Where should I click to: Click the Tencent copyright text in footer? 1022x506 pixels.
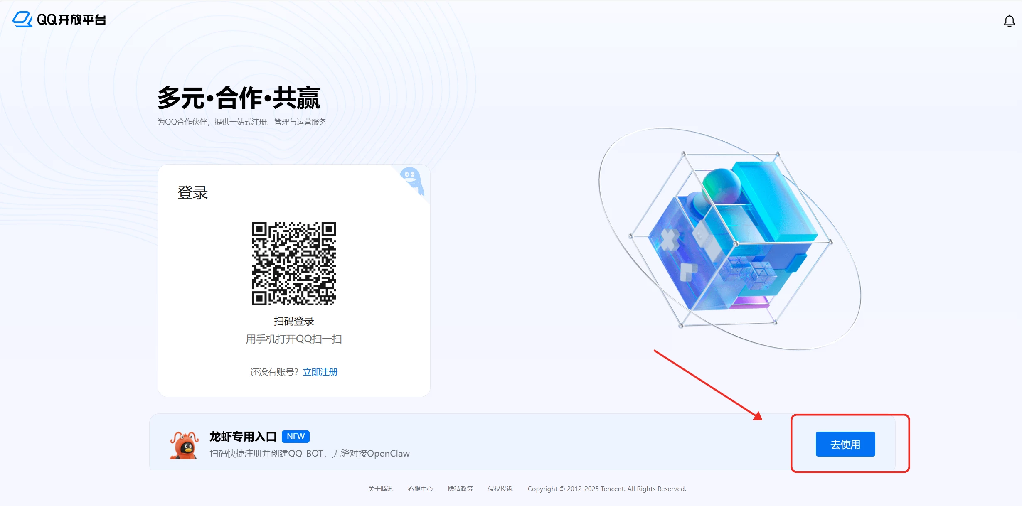(x=606, y=489)
